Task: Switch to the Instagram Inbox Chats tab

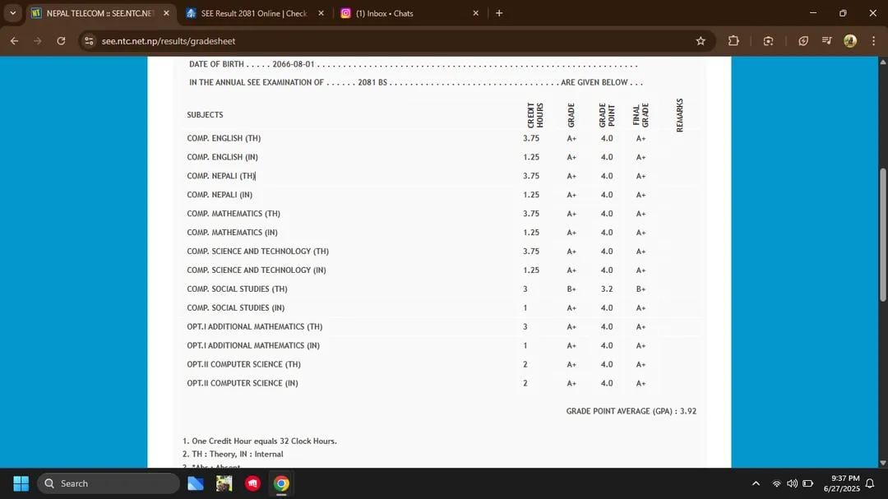Action: tap(407, 13)
